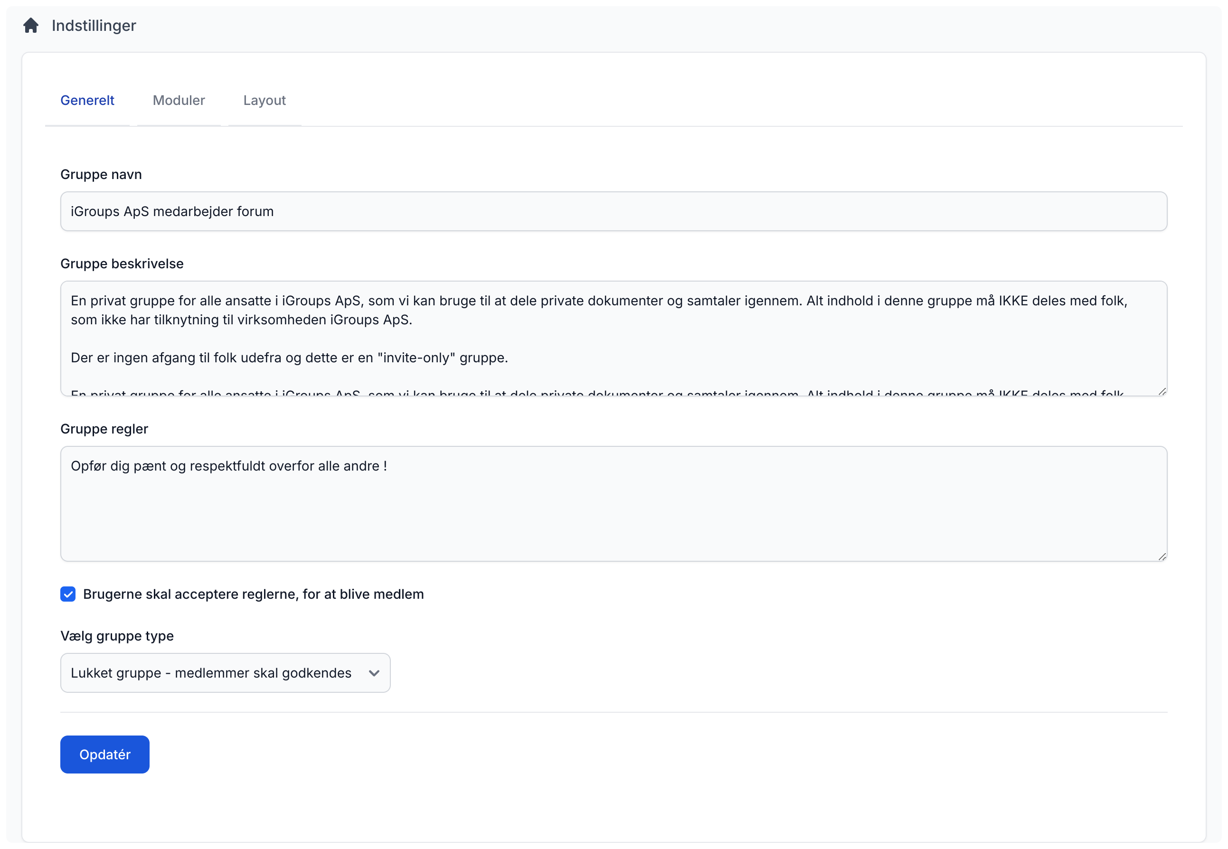The image size is (1228, 849).
Task: Switch to the Generelt tab
Action: [87, 101]
